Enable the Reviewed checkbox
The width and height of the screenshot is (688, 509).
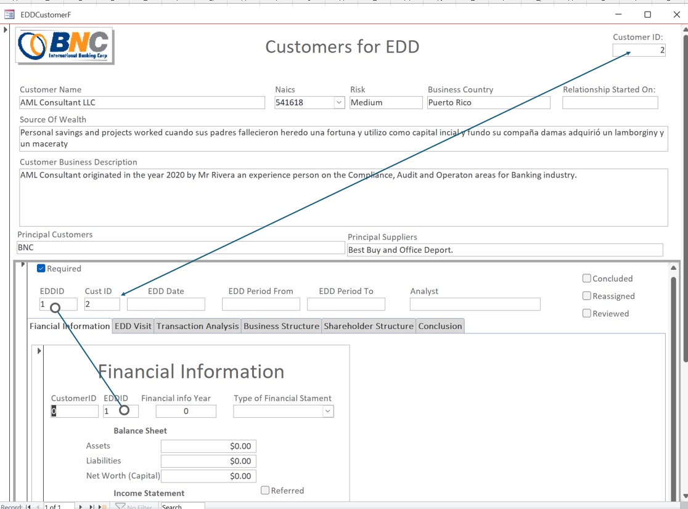pos(587,313)
